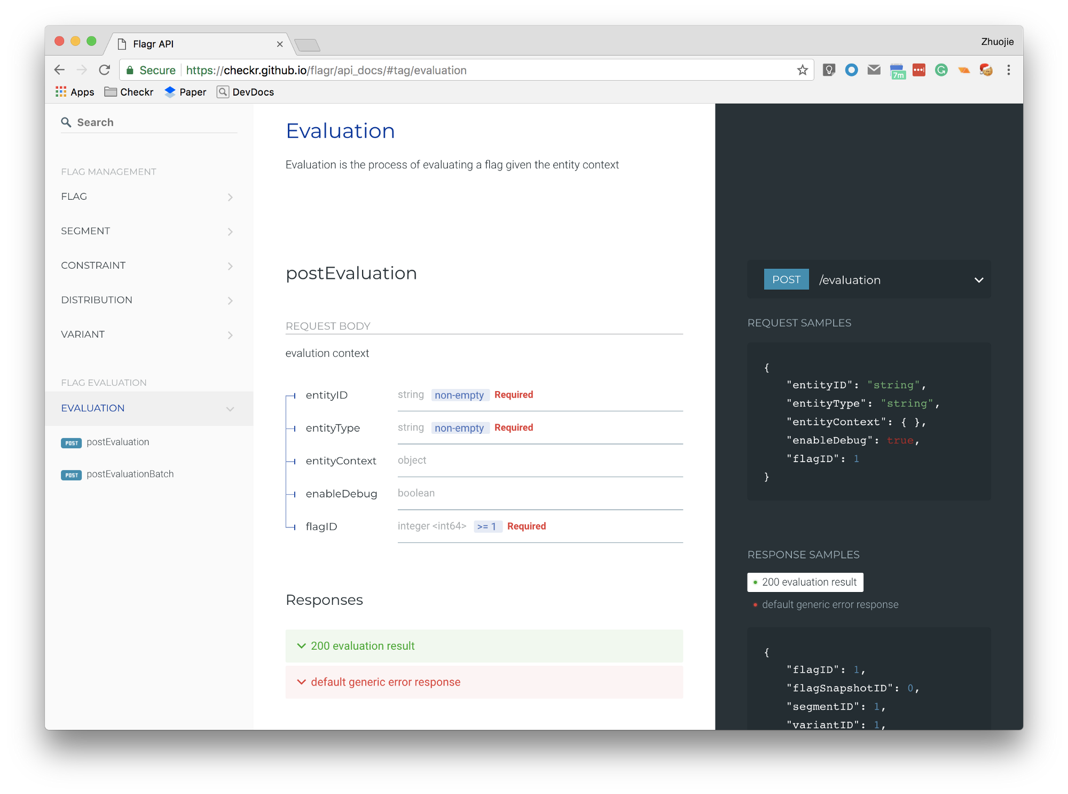
Task: Click the back navigation arrow
Action: [60, 70]
